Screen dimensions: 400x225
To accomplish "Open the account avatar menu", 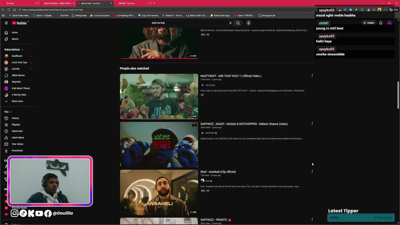I will [x=389, y=23].
